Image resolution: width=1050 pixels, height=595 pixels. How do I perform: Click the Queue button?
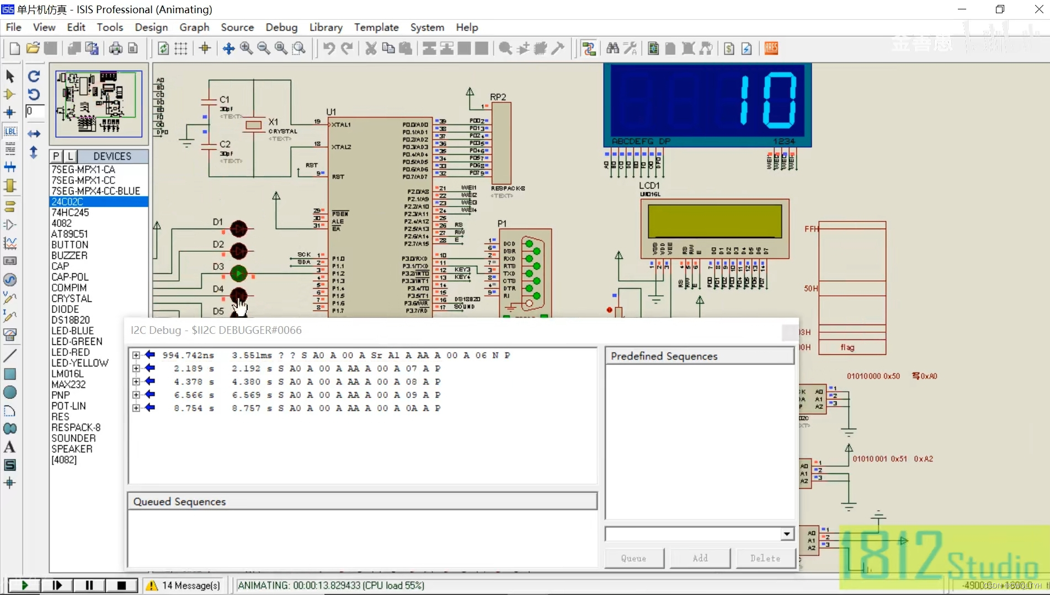(634, 558)
